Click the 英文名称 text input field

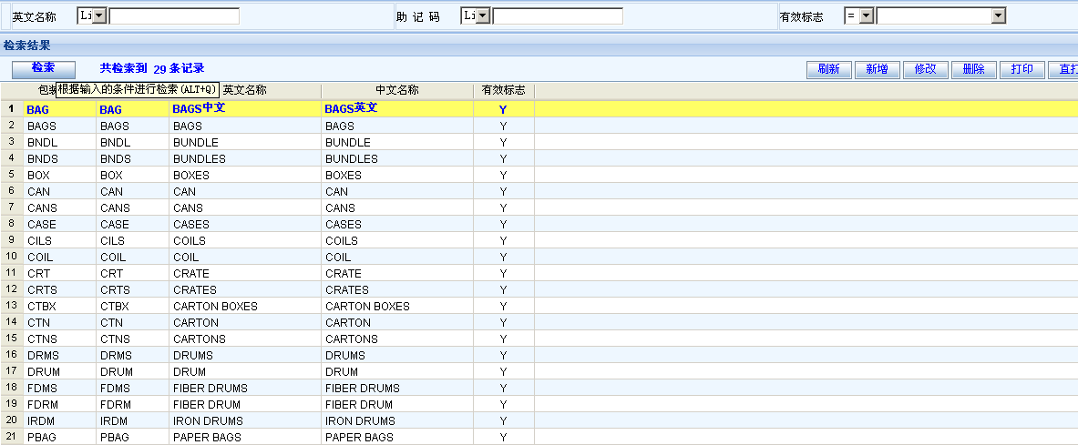pyautogui.click(x=174, y=16)
